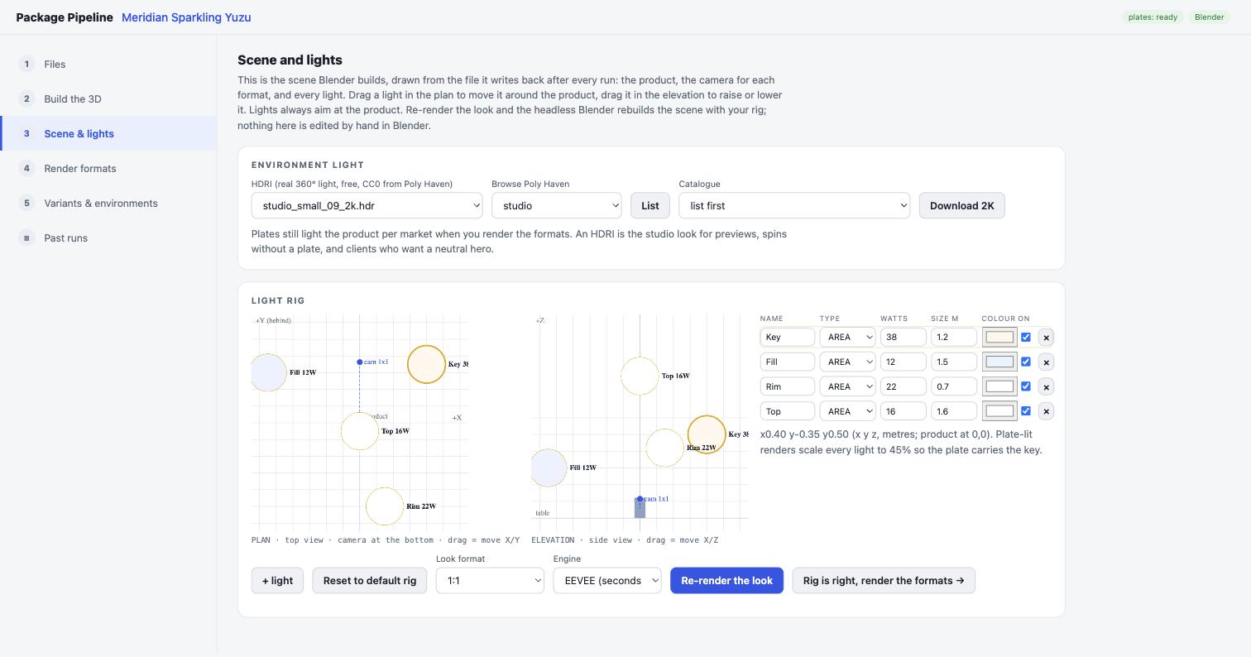
Task: Select Fill 12W light in elevation view
Action: coord(549,468)
